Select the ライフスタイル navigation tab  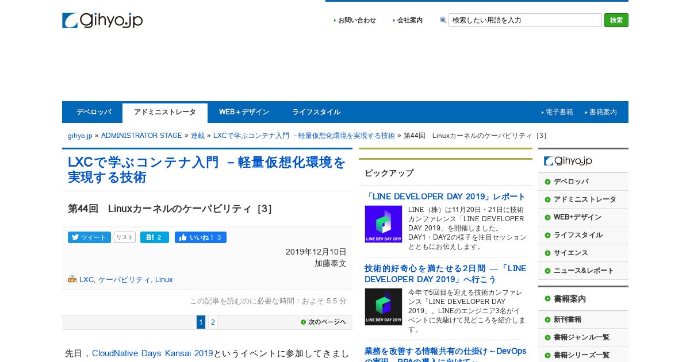316,112
